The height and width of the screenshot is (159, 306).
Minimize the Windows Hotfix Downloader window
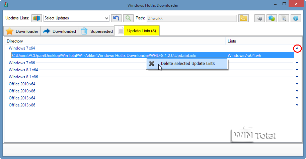point(275,4)
